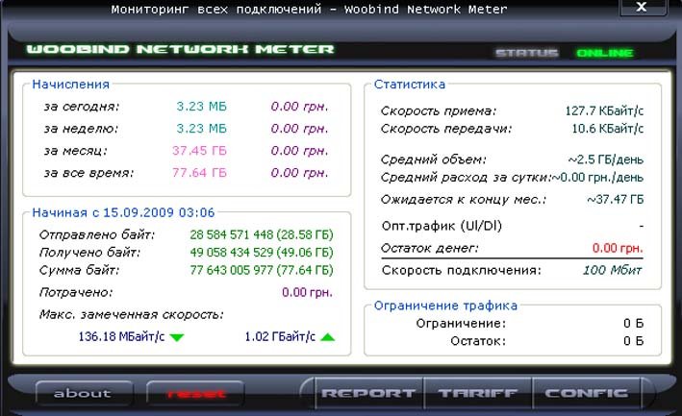Click the window title bar text
Screen dimensions: 682x416
(x=309, y=9)
